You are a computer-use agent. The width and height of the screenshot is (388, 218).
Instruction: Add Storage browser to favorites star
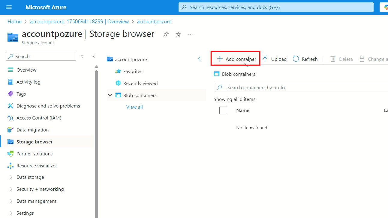[x=178, y=34]
